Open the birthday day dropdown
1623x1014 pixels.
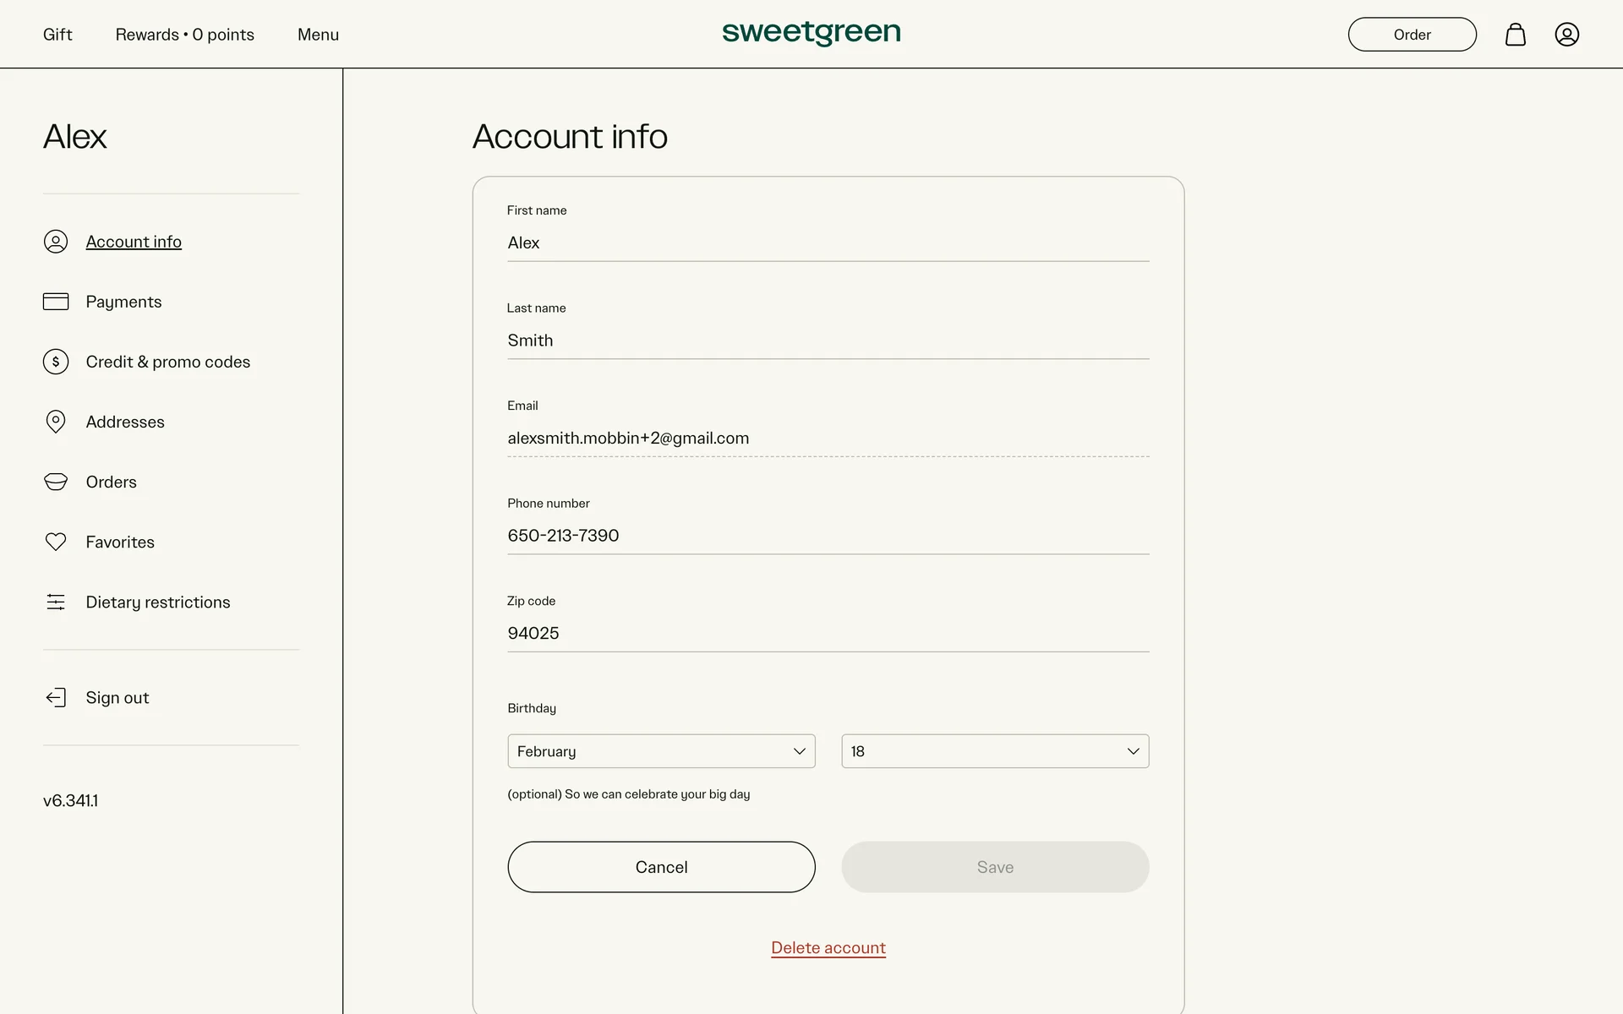coord(995,751)
